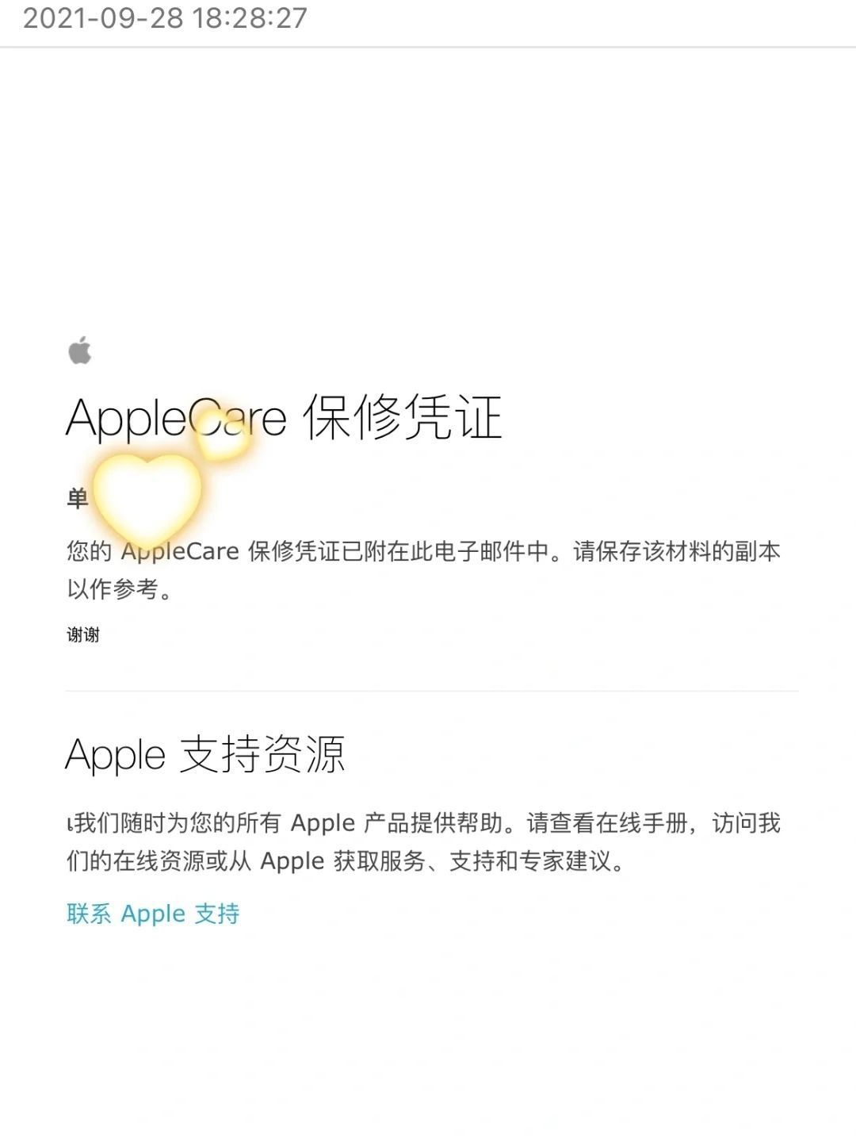Screen dimensions: 856x1142
Task: Tap the small yellow heart sticker
Action: tap(222, 435)
